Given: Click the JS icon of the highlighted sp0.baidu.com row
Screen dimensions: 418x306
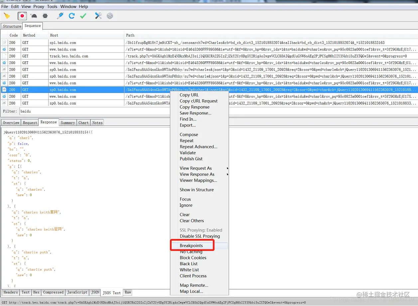Looking at the screenshot, I should (x=4, y=90).
